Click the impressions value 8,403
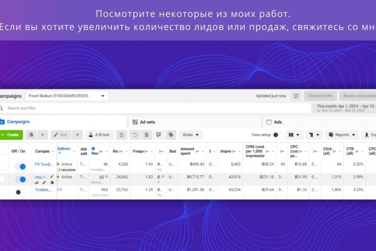376x251 pixels. tap(236, 164)
